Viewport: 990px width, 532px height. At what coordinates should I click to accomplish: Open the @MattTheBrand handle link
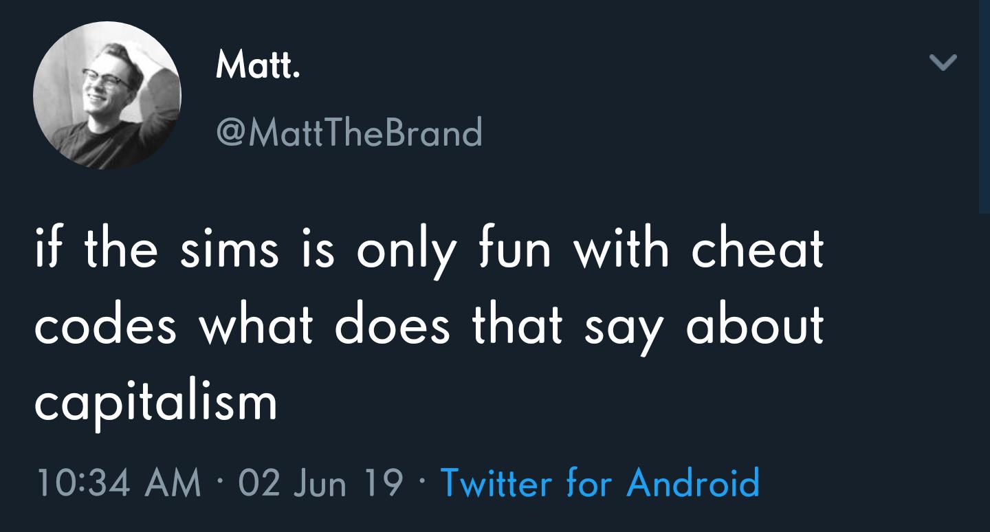click(349, 132)
